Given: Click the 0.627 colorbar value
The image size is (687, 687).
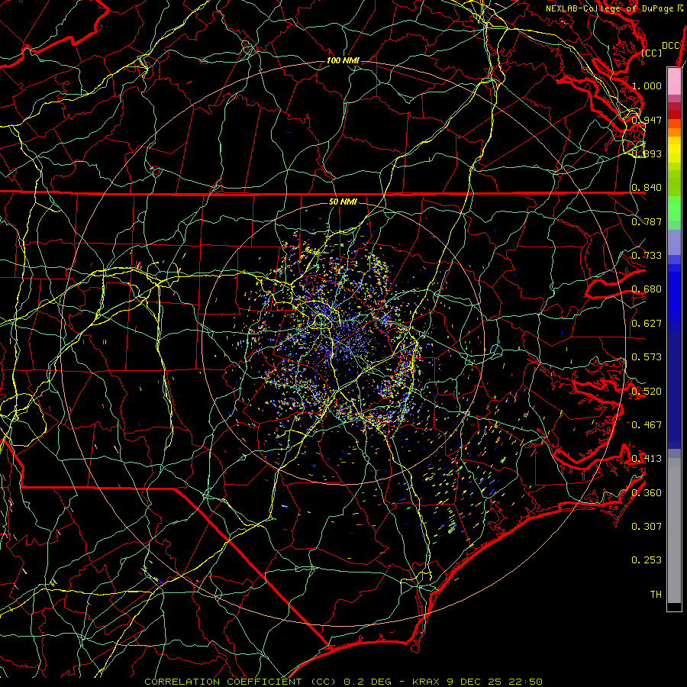Looking at the screenshot, I should click(x=647, y=324).
